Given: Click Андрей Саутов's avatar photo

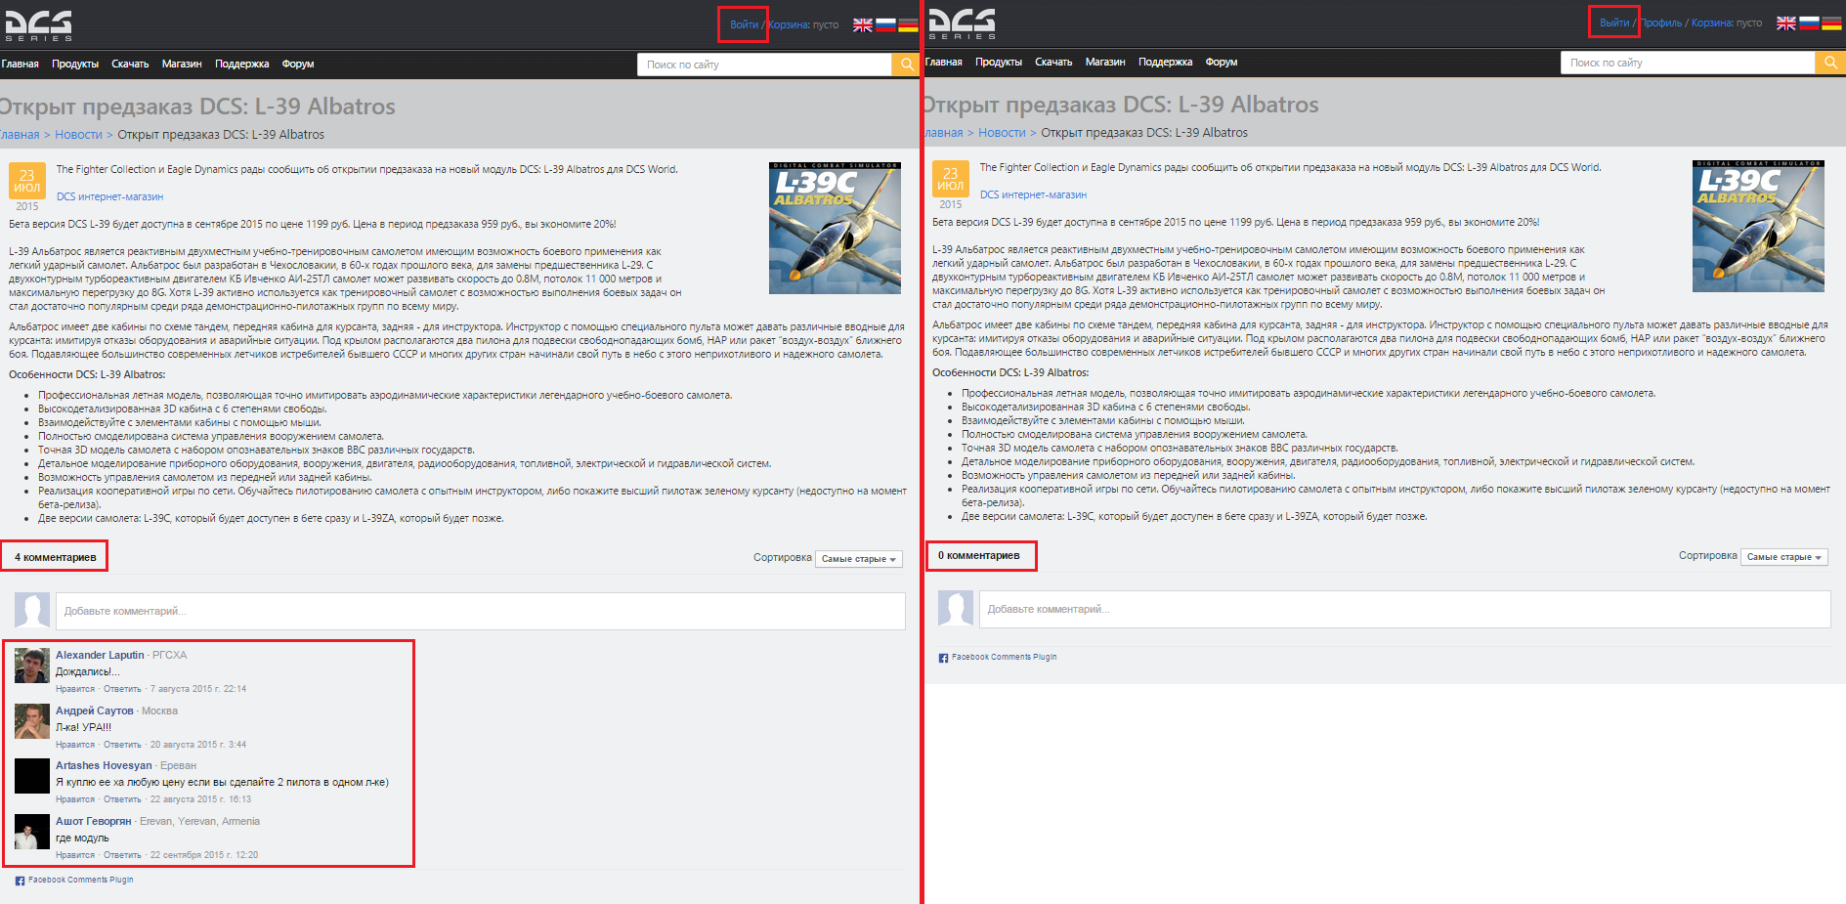Looking at the screenshot, I should coord(32,720).
